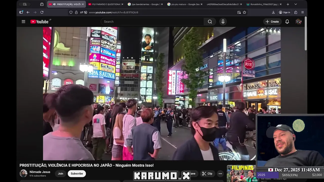This screenshot has width=324, height=182.
Task: Click the YouTube Create button
Action: click(x=272, y=22)
